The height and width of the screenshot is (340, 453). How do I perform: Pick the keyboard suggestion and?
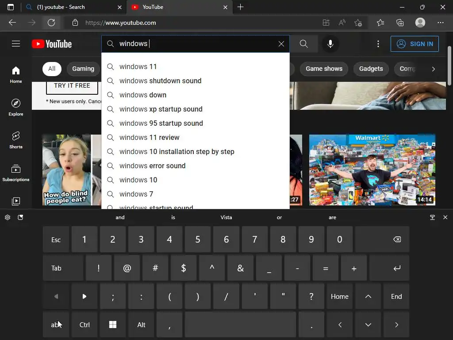[x=120, y=217]
